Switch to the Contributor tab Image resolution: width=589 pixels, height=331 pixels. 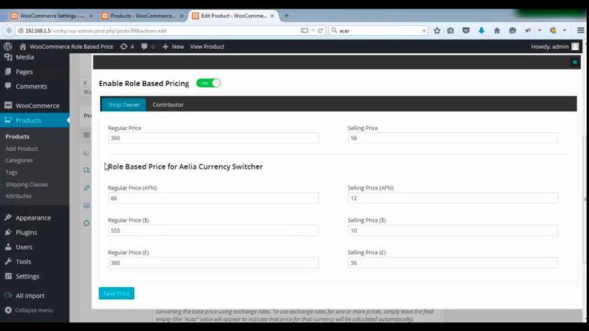click(168, 104)
